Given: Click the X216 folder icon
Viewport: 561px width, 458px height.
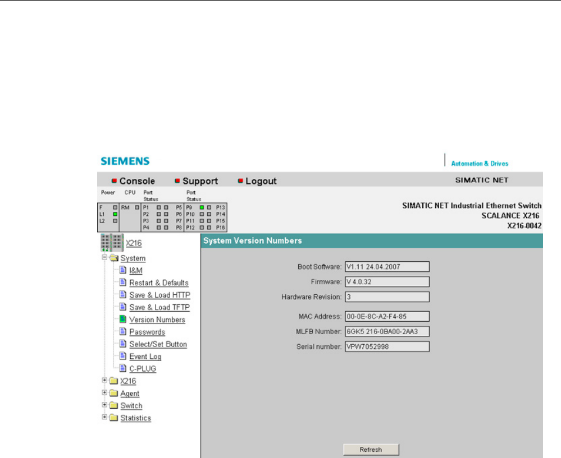Looking at the screenshot, I should (113, 381).
